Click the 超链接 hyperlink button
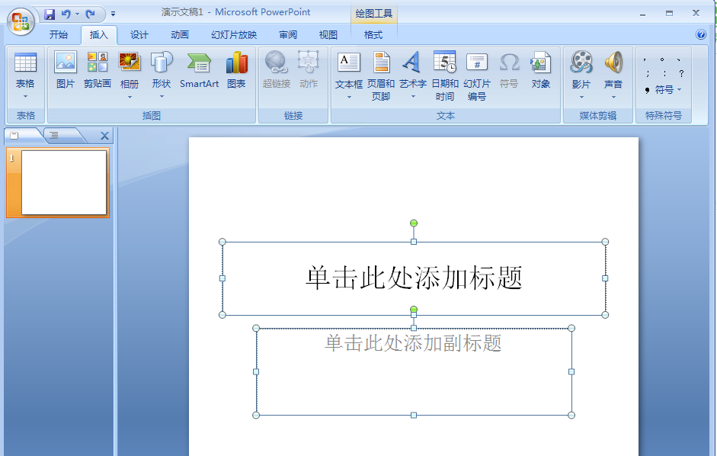This screenshot has height=456, width=717. click(x=276, y=70)
